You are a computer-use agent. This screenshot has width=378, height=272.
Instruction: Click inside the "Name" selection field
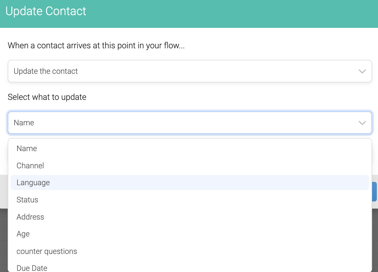pyautogui.click(x=118, y=123)
